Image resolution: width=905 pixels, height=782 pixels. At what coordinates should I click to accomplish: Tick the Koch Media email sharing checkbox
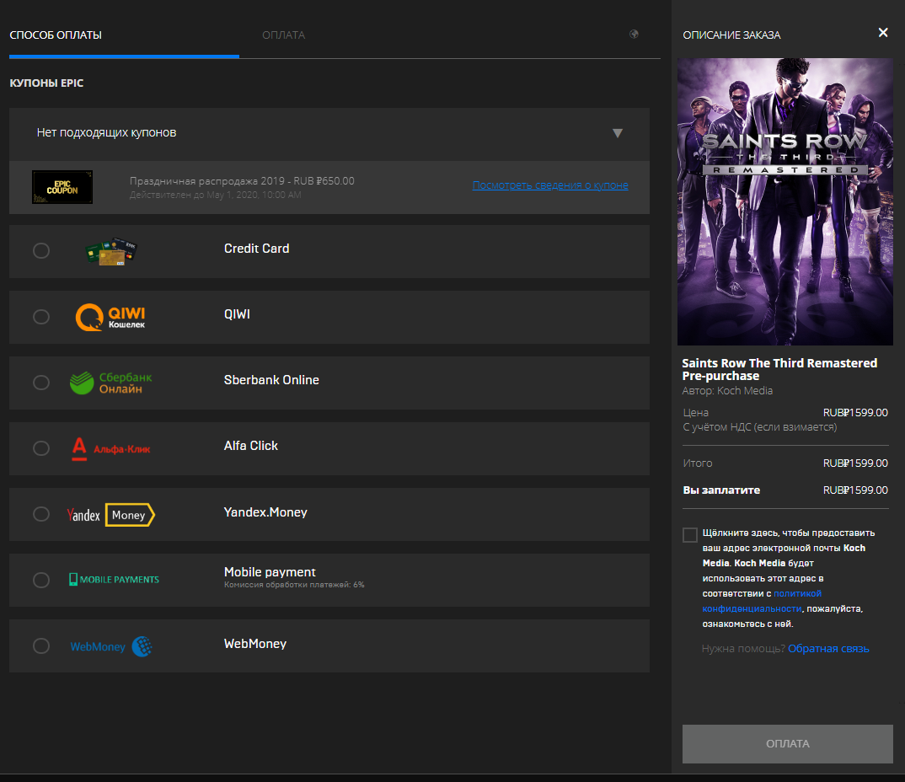point(690,535)
